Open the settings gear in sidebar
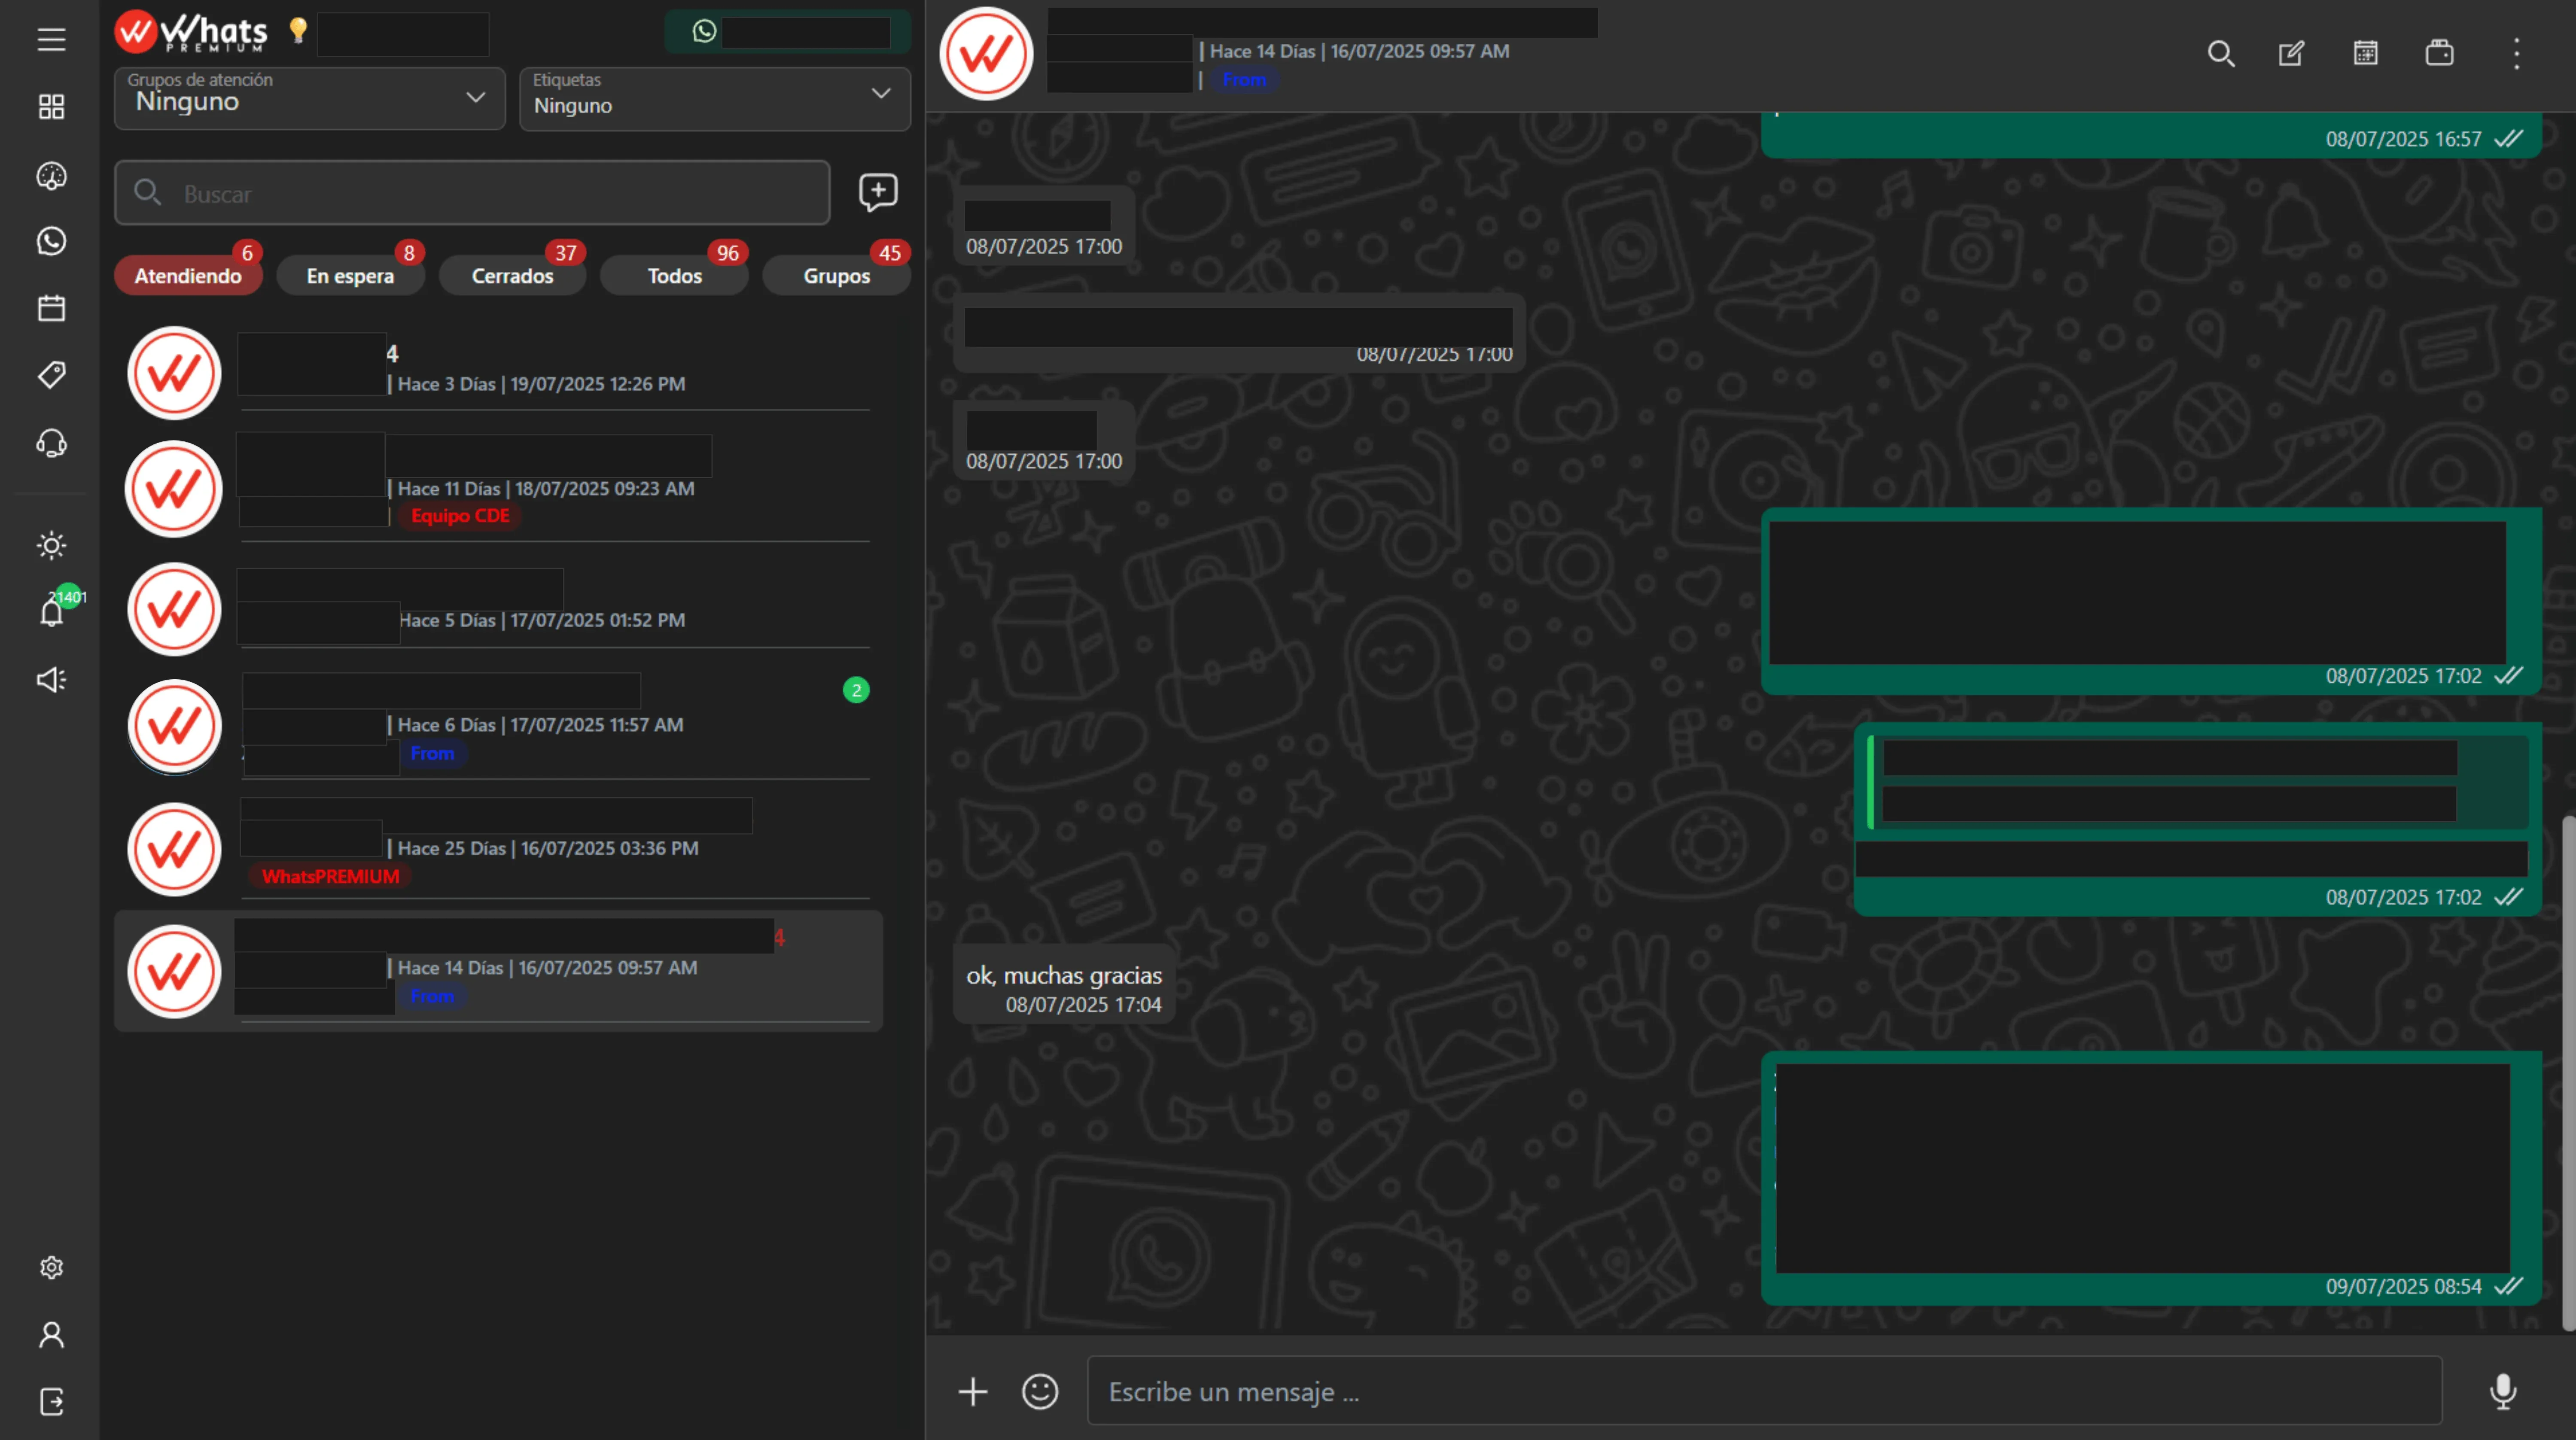This screenshot has width=2576, height=1440. coord(51,1267)
